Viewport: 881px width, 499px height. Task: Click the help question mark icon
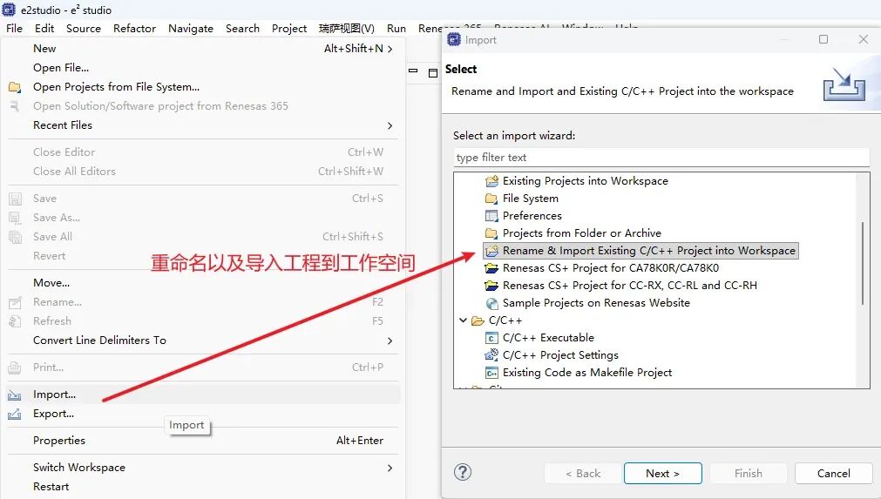tap(463, 473)
